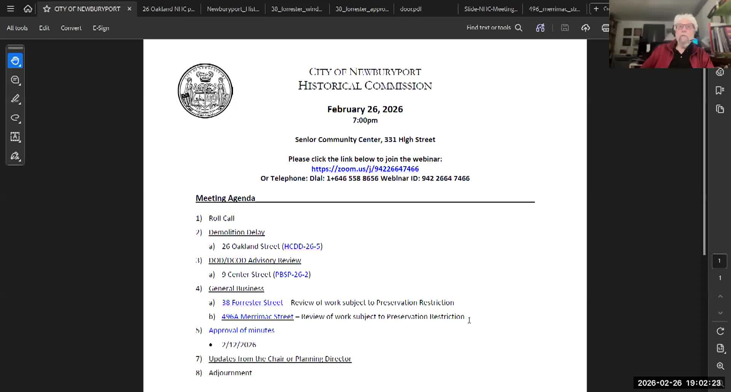
Task: Open the Bookmarks panel
Action: (719, 90)
